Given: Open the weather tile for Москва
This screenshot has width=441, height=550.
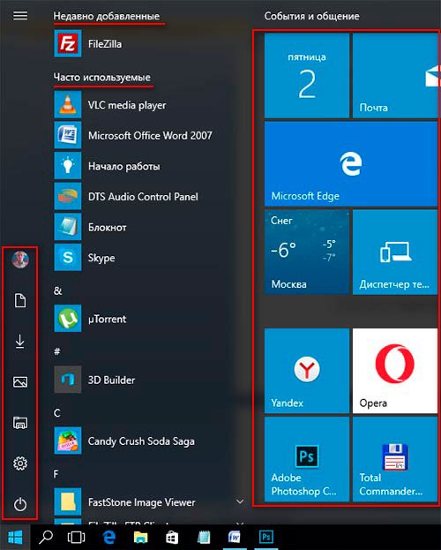Looking at the screenshot, I should (307, 252).
